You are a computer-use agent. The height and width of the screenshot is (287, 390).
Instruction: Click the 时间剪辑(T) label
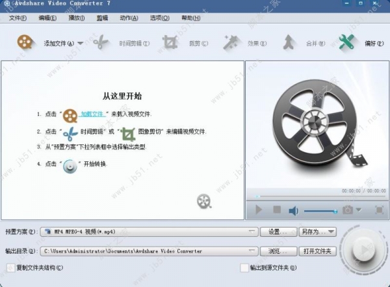[135, 44]
